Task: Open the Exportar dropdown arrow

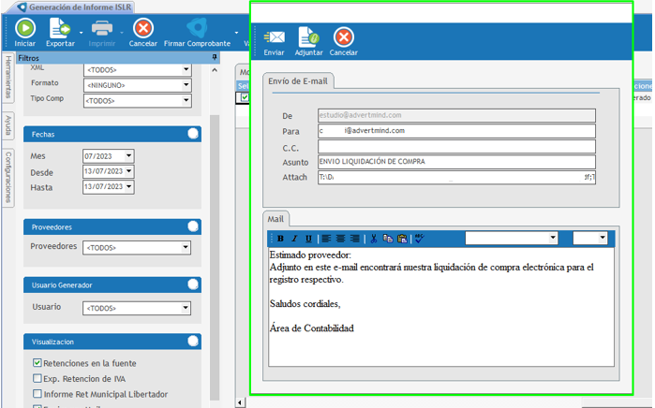Action: click(81, 33)
